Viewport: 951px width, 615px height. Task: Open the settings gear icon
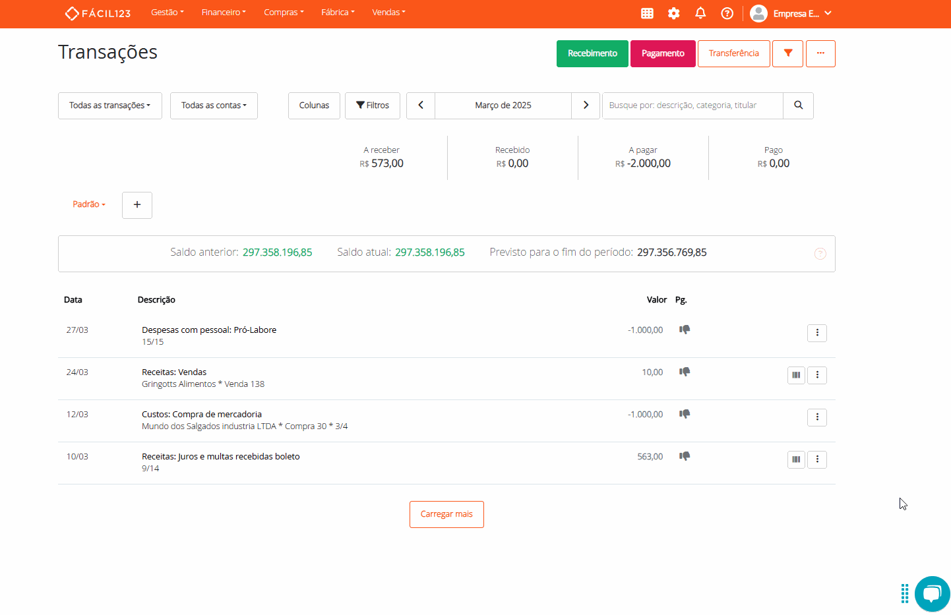click(673, 13)
